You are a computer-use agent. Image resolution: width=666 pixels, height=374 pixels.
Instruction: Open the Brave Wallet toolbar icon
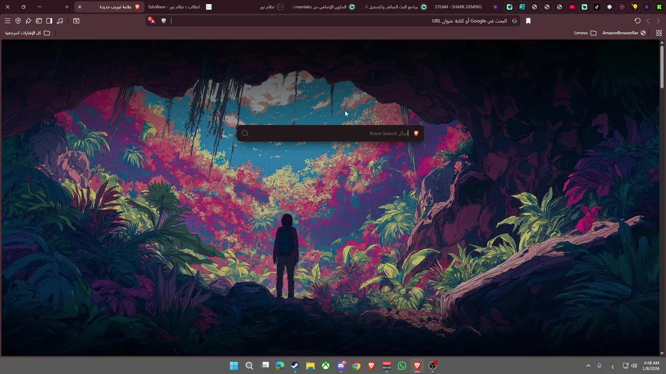pyautogui.click(x=39, y=21)
